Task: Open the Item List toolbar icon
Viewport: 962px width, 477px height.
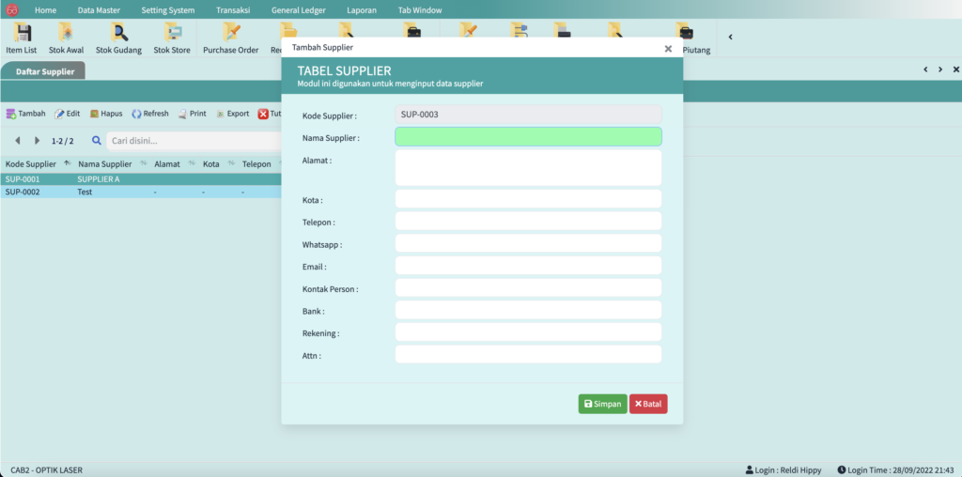Action: click(x=21, y=38)
